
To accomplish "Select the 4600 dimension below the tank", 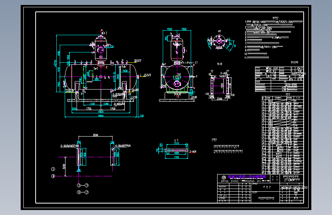I will coord(101,112).
